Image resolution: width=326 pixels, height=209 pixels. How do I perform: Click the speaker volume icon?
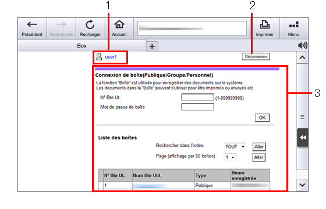click(303, 45)
